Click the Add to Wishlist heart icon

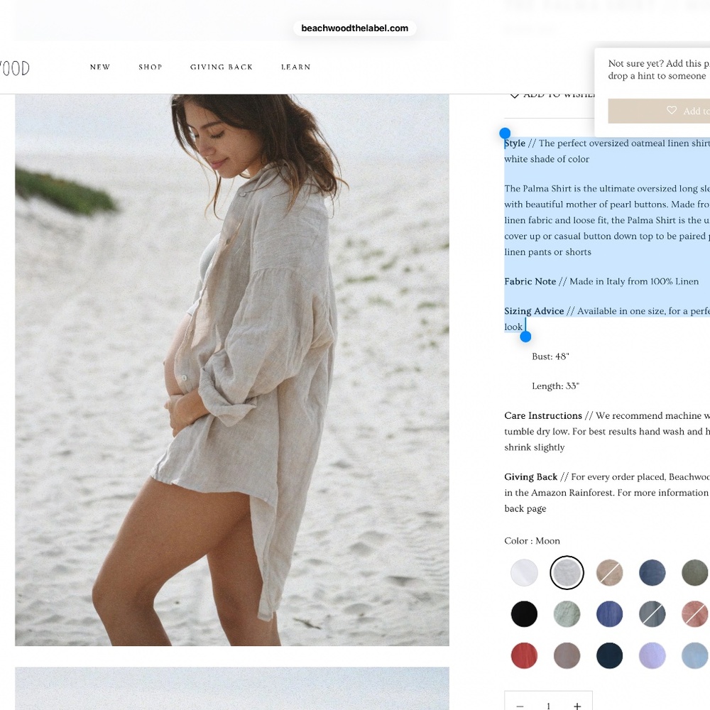[x=514, y=94]
